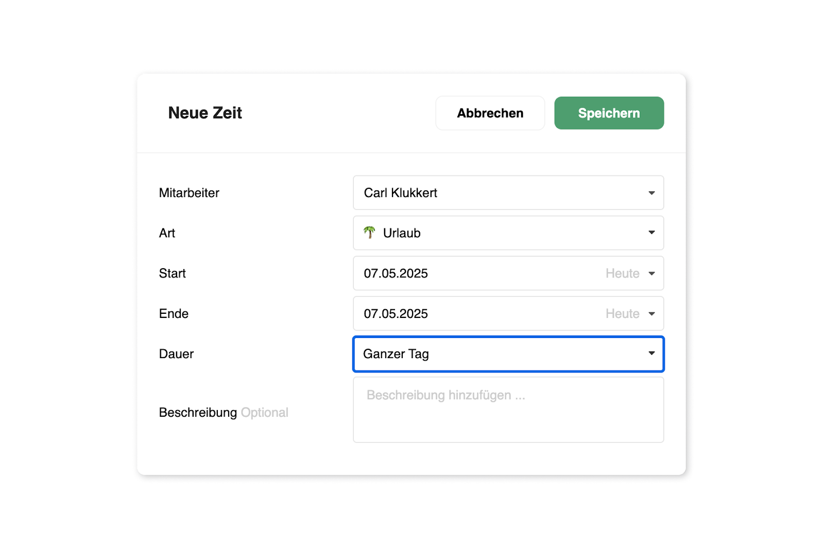Click Heute in the Ende field
The height and width of the screenshot is (549, 824).
tap(622, 313)
